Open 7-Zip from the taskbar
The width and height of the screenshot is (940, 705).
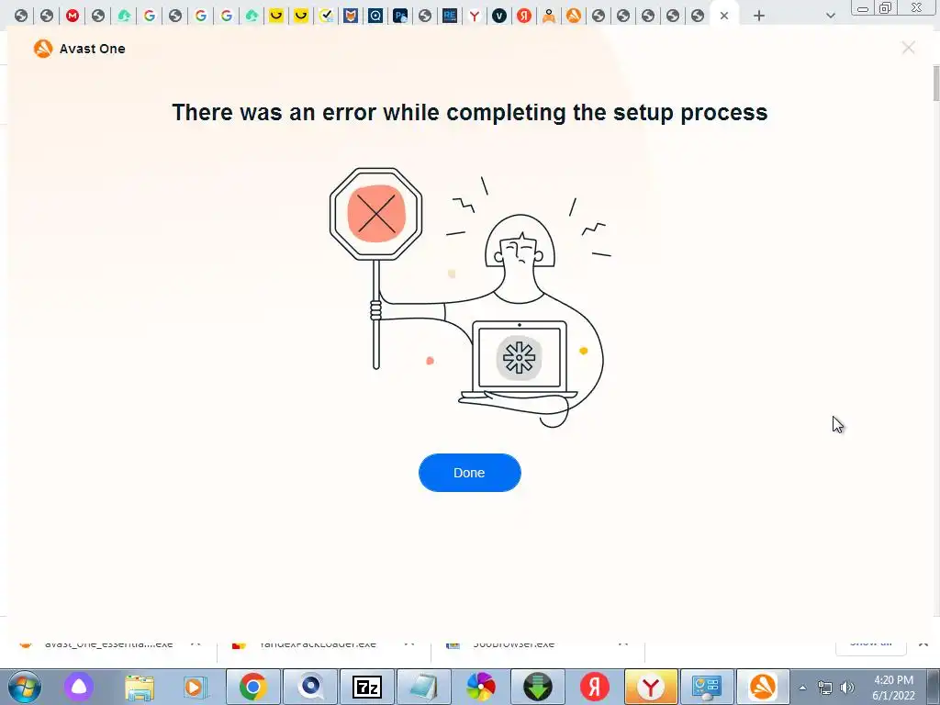367,687
